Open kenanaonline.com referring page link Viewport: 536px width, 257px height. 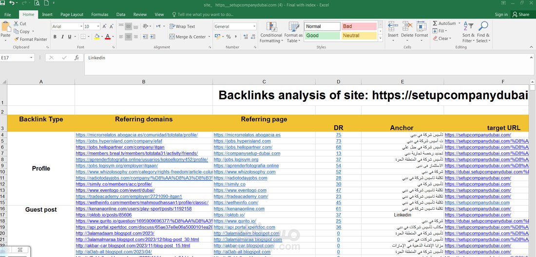pyautogui.click(x=239, y=208)
